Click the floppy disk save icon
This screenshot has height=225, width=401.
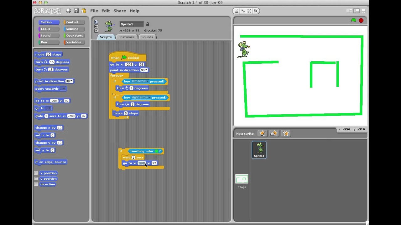pos(76,11)
